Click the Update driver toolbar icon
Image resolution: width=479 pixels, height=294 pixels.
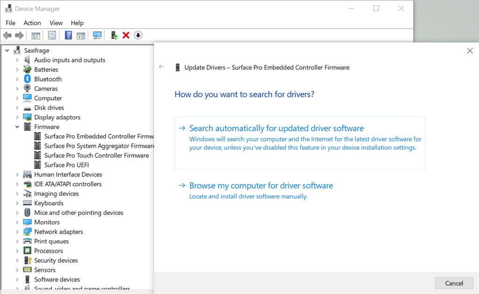click(114, 36)
